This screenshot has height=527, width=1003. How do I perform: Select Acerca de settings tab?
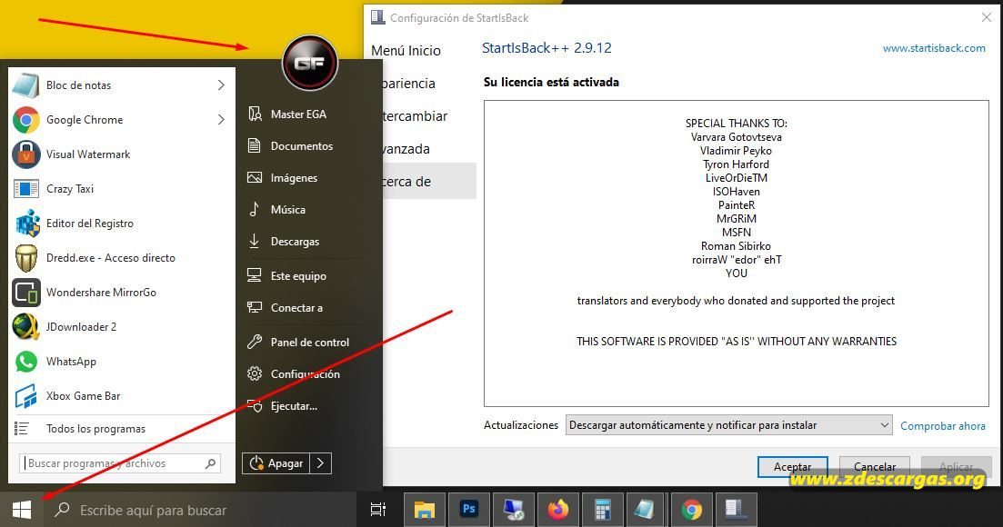[429, 182]
